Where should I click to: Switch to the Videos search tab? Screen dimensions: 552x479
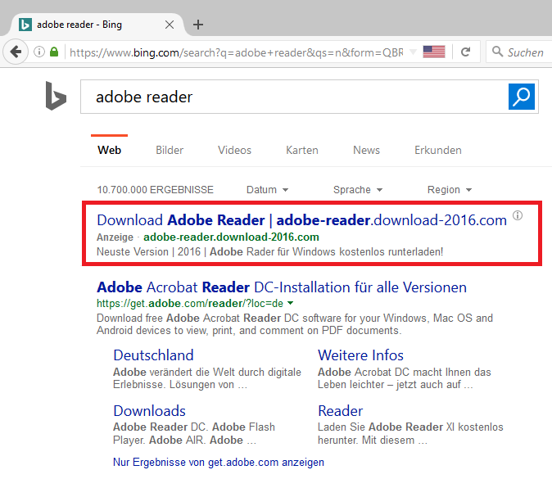(234, 150)
